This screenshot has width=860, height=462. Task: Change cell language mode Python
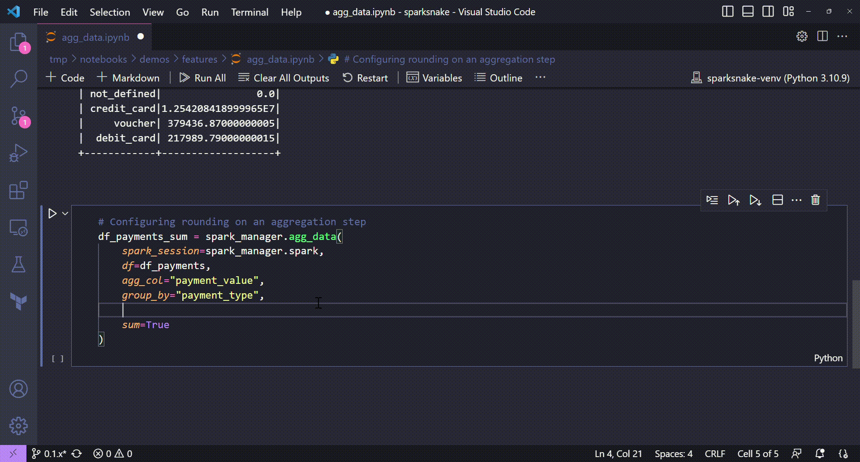tap(828, 358)
